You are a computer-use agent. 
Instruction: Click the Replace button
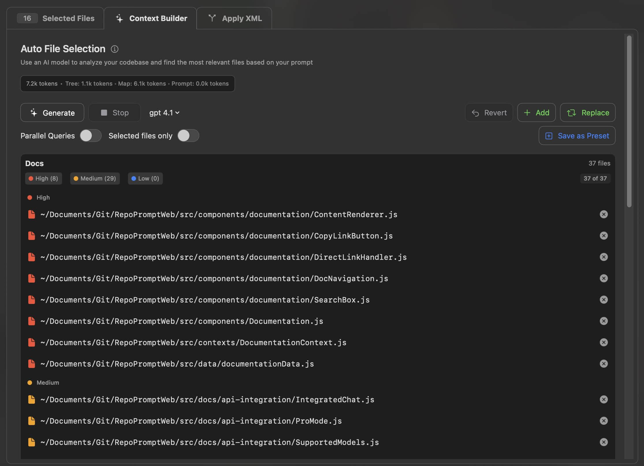587,112
